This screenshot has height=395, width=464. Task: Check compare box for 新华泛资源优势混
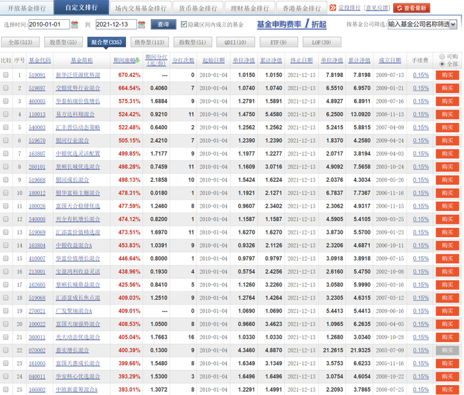point(6,75)
